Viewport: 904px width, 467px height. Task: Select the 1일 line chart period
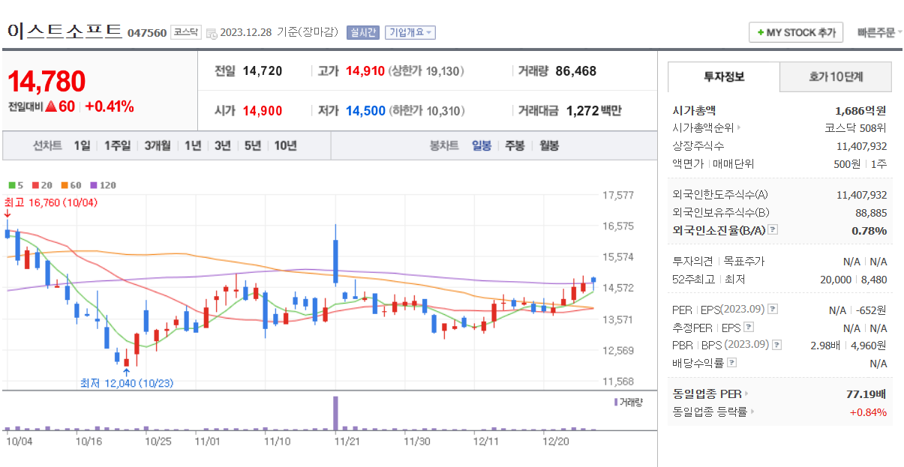[82, 146]
